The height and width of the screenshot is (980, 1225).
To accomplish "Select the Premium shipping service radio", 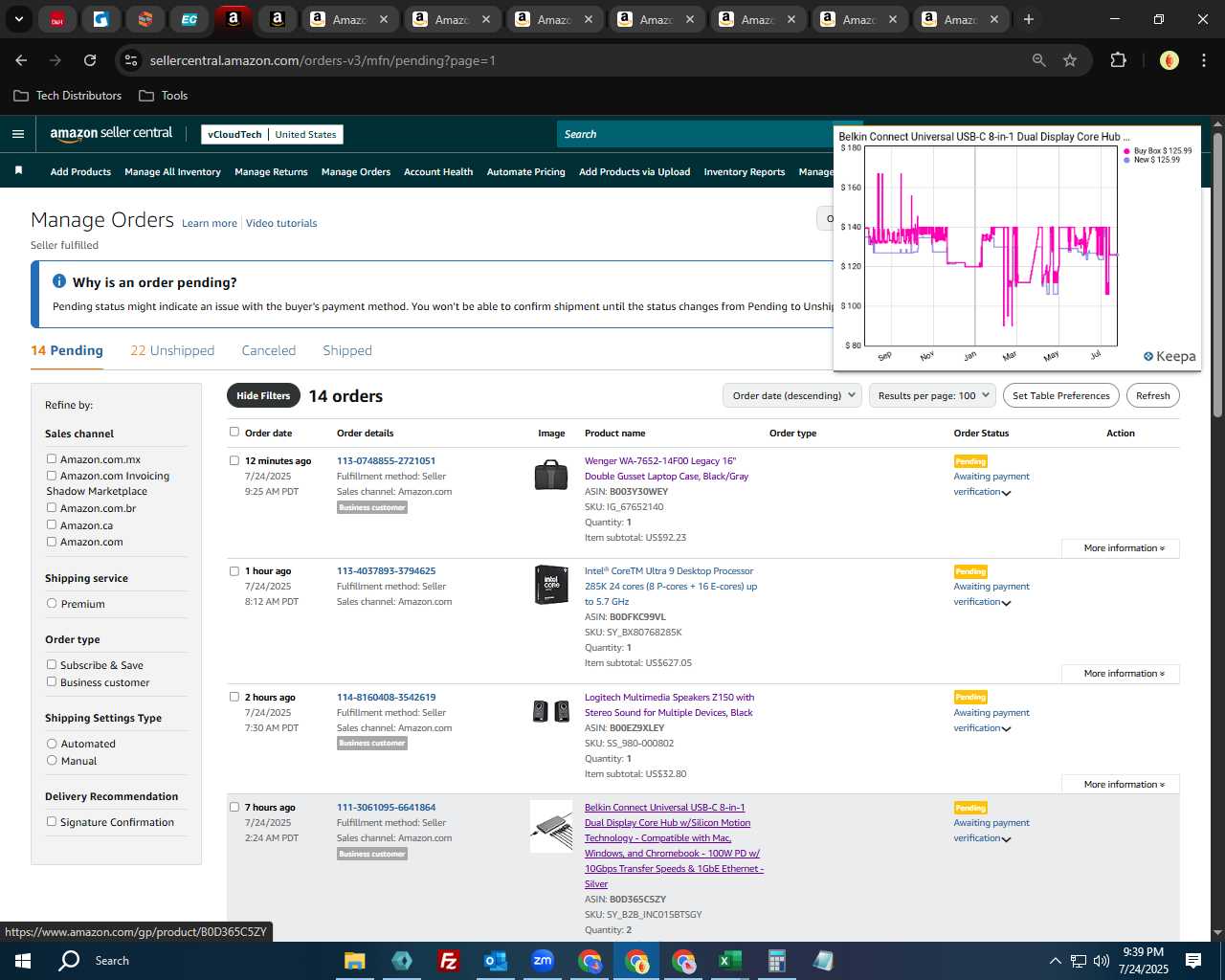I will [x=52, y=603].
